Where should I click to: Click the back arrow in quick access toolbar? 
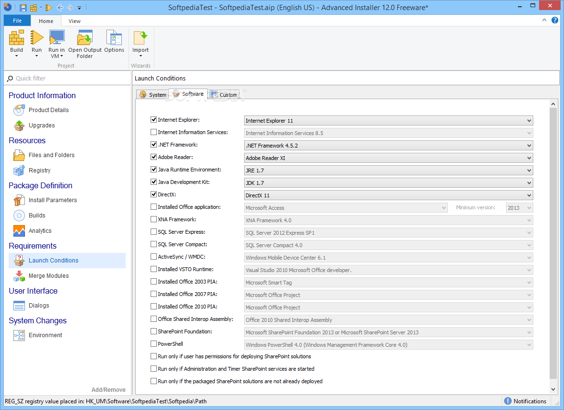coord(60,7)
